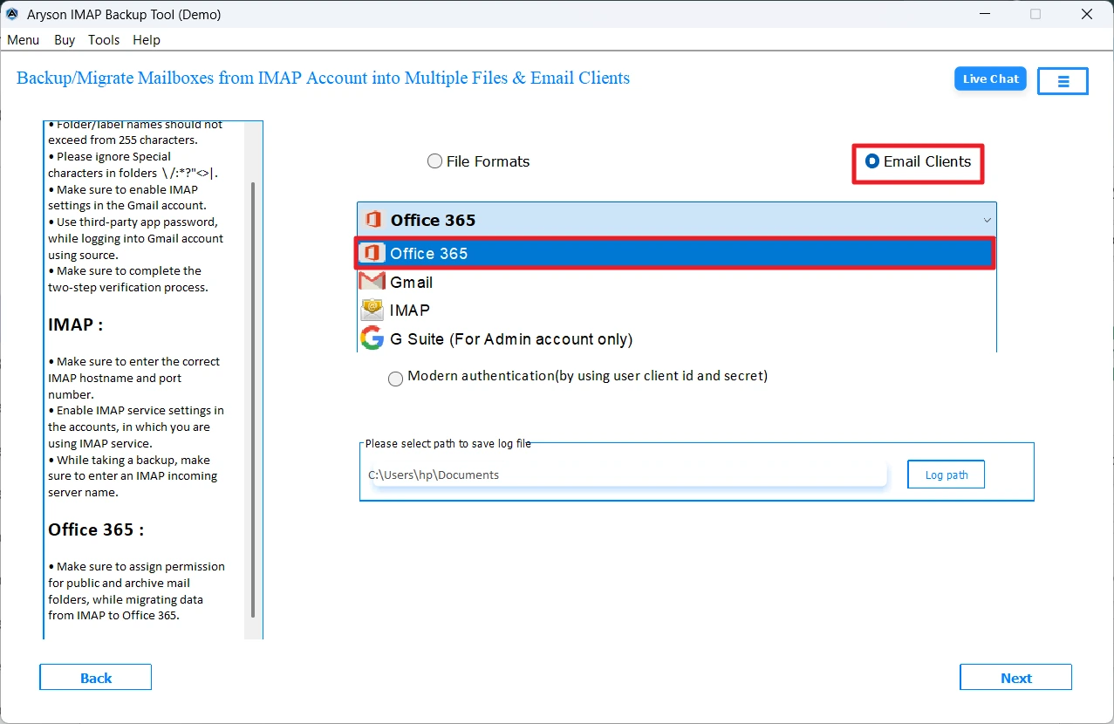Viewport: 1114px width, 724px height.
Task: Open the Tools menu
Action: (104, 40)
